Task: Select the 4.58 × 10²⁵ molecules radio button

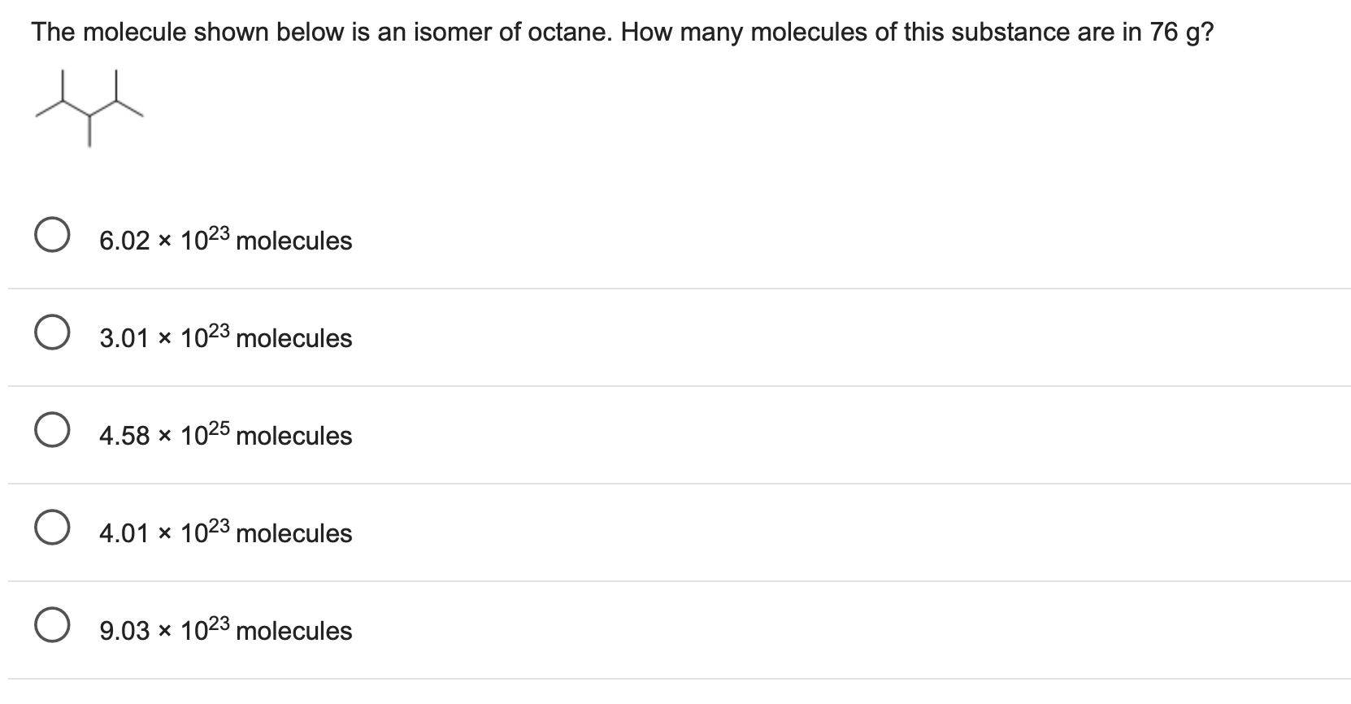Action: 52,431
